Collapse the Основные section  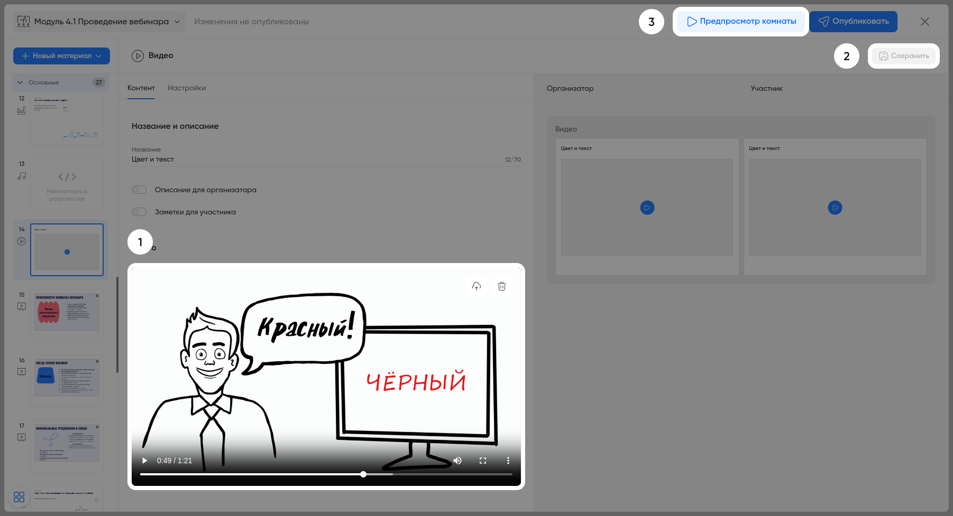(21, 82)
